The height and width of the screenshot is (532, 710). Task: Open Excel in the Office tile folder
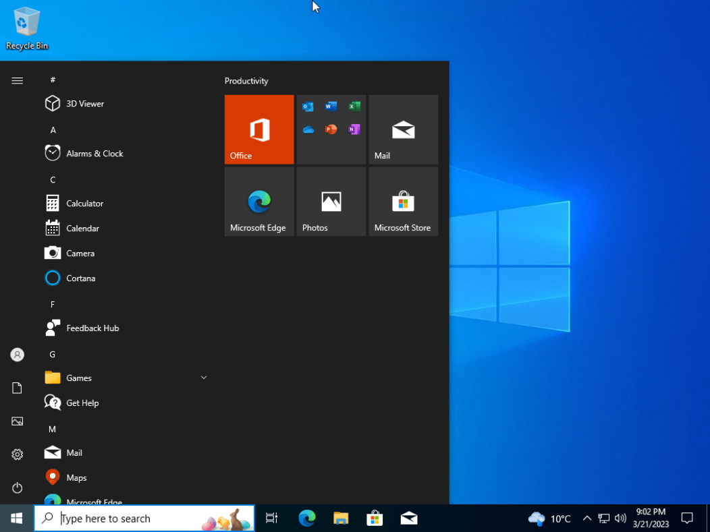354,107
